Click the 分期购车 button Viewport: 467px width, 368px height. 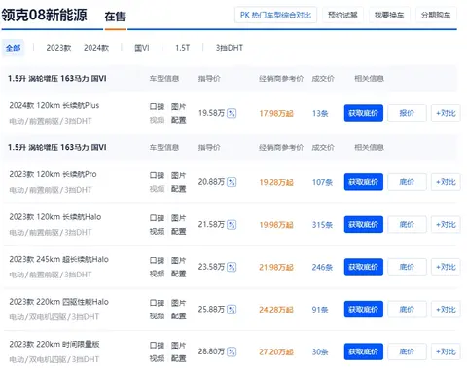point(436,15)
